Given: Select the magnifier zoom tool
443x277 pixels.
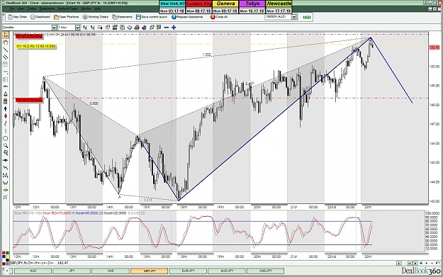Looking at the screenshot, I should [x=6, y=146].
